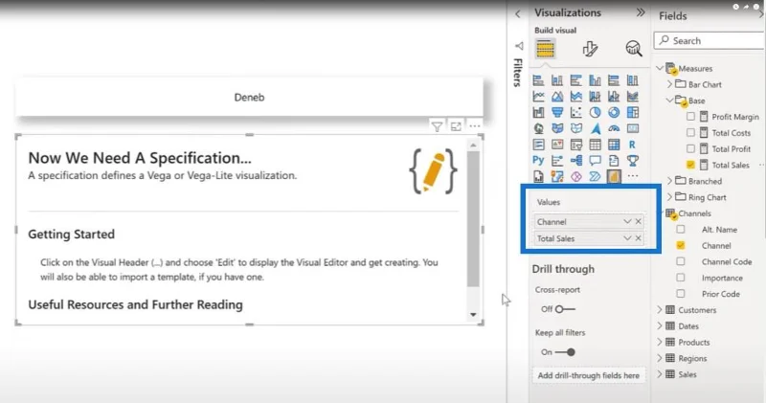Select the card visual

pos(633,128)
